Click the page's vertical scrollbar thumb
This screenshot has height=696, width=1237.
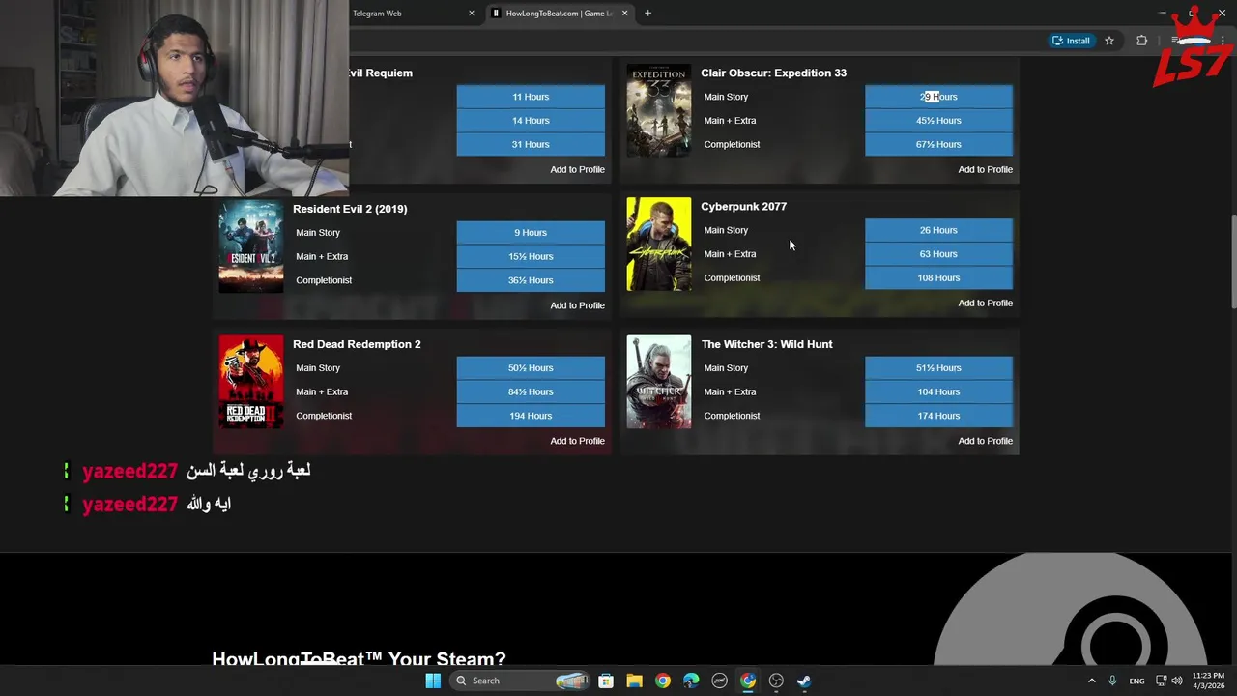(1232, 261)
